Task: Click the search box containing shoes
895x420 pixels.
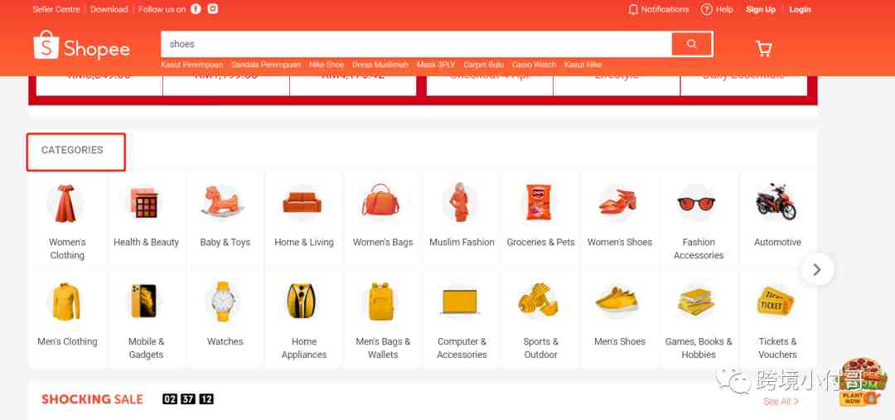Action: 417,44
